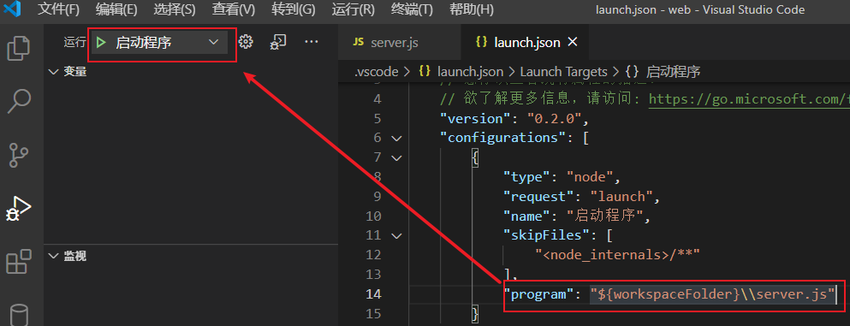Open Source Control view in activity bar
The image size is (850, 326).
pos(19,155)
